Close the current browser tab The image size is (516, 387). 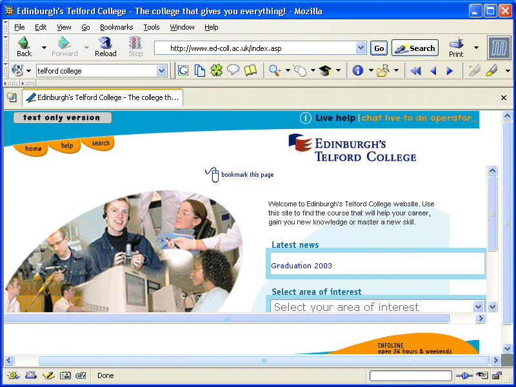[504, 97]
